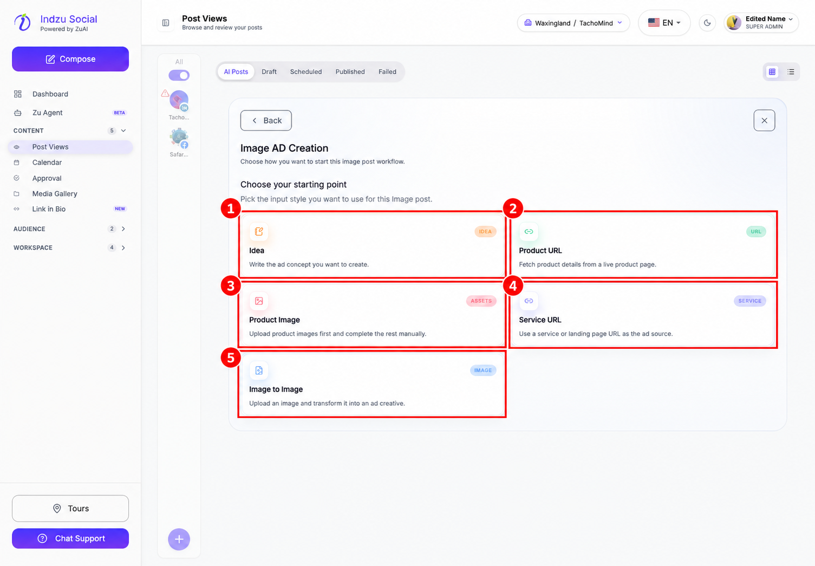
Task: Select the Safar Facebook account avatar
Action: point(179,138)
